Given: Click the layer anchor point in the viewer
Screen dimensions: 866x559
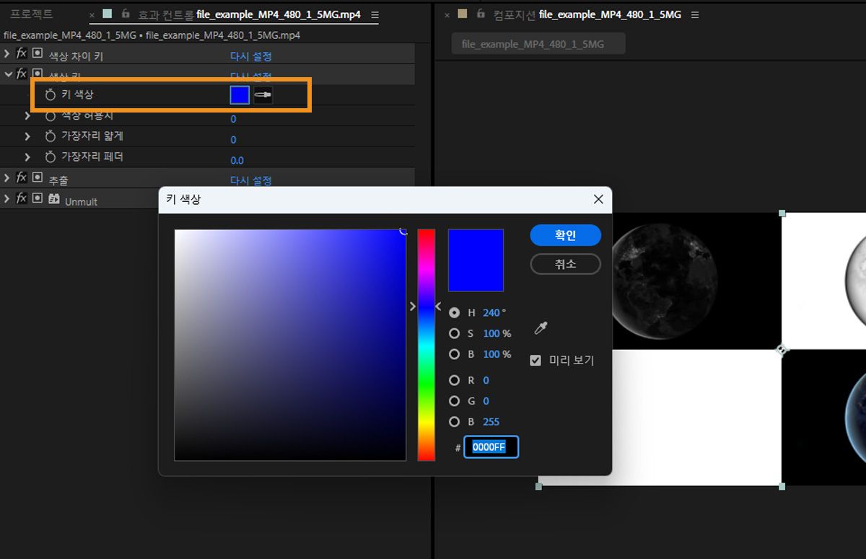Looking at the screenshot, I should tap(782, 350).
